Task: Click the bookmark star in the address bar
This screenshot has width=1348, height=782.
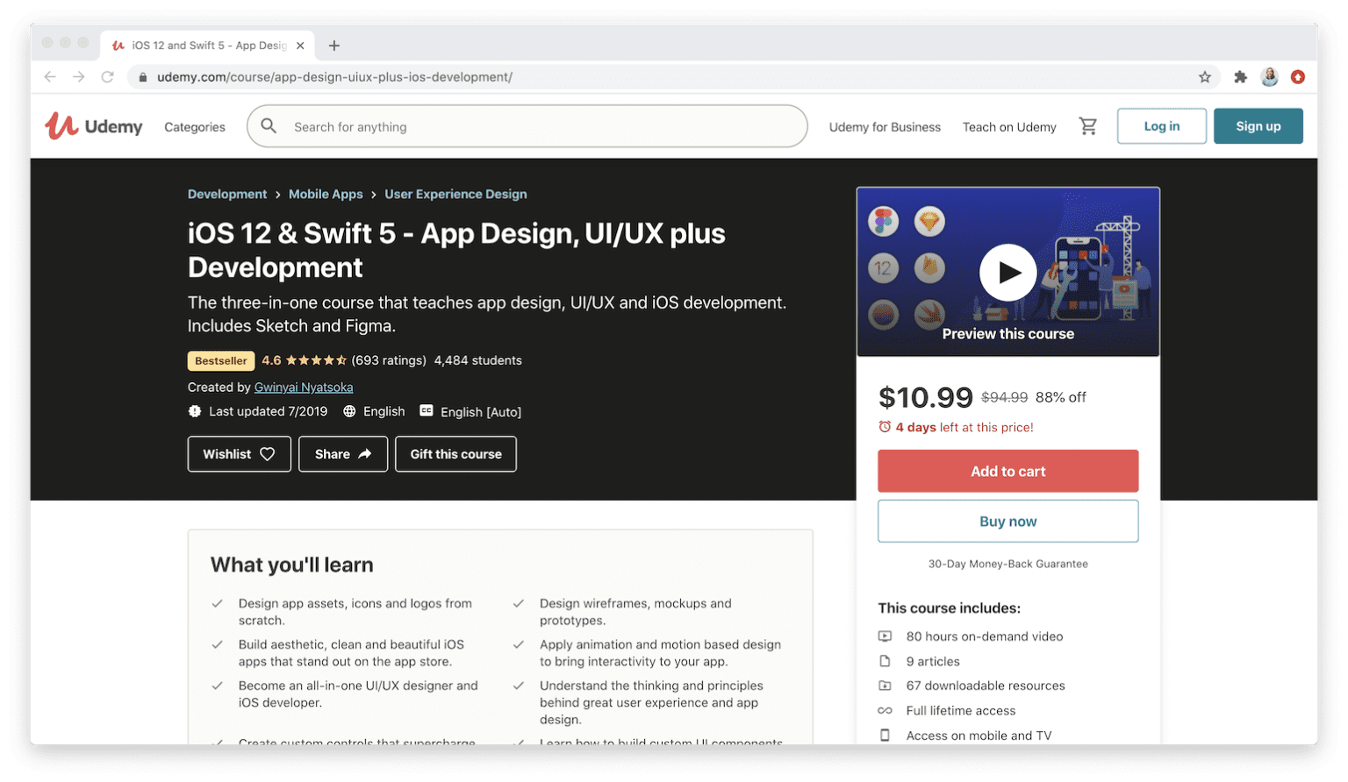Action: click(1205, 77)
